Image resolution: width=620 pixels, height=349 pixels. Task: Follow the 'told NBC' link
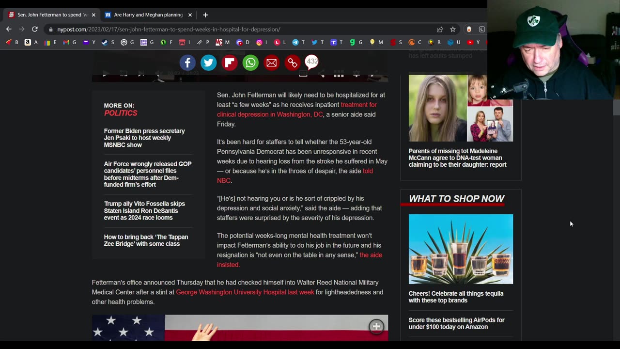coord(294,175)
